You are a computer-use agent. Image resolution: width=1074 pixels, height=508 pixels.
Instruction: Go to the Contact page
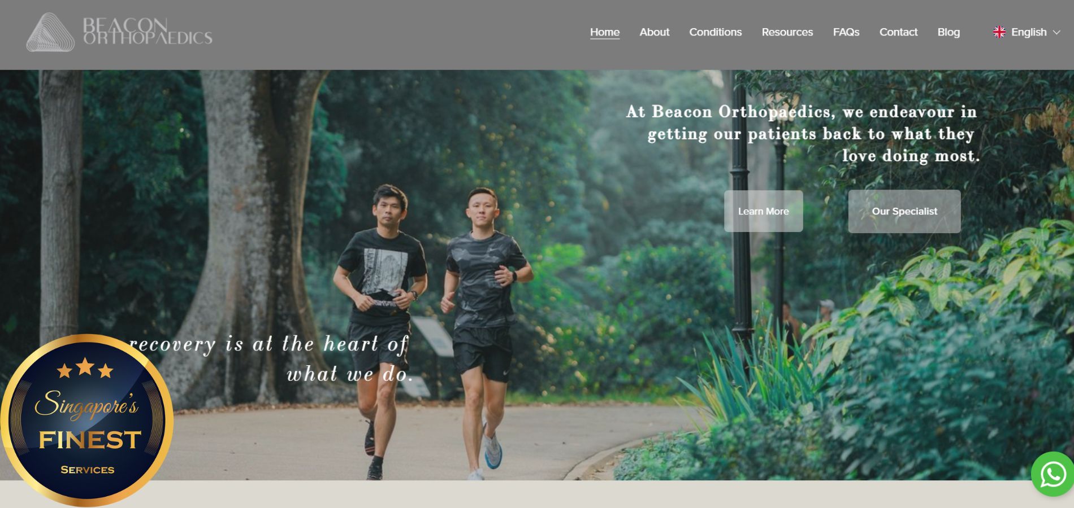click(898, 32)
